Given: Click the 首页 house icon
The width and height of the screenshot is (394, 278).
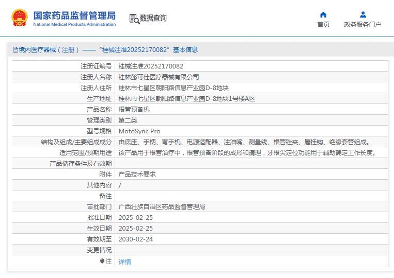Looking at the screenshot, I should click(x=323, y=14).
